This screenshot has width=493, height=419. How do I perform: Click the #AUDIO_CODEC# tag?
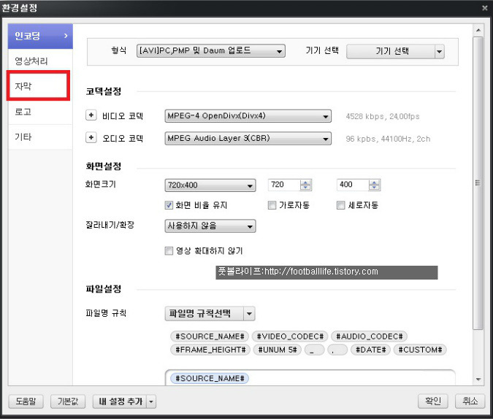coord(369,337)
